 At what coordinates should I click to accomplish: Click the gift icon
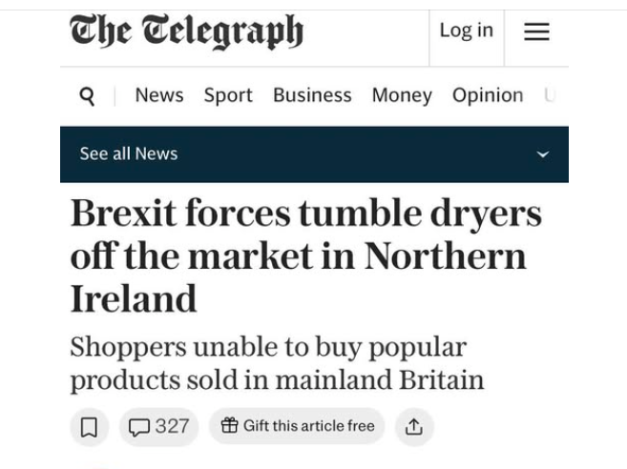229,426
